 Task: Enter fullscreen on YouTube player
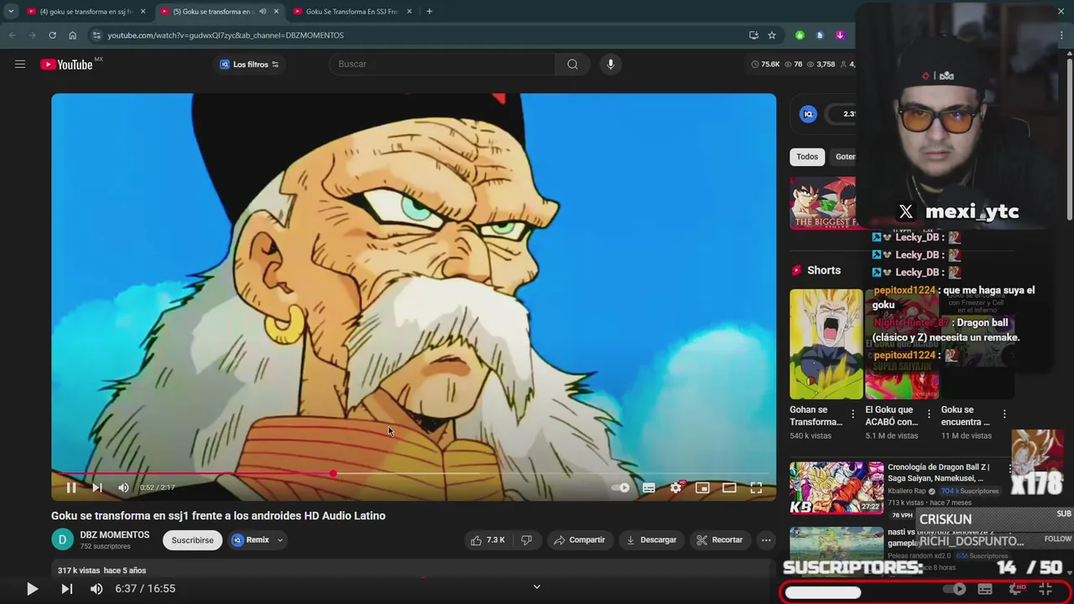tap(756, 487)
